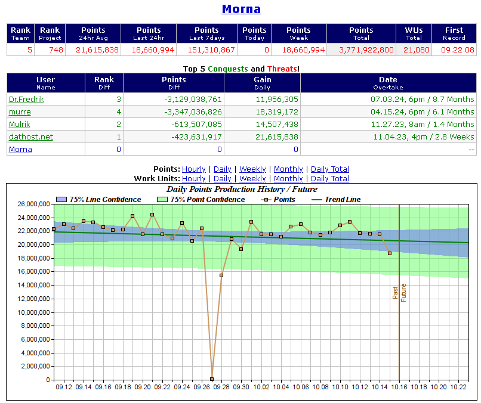This screenshot has height=403, width=481.
Task: Click the green Point Confidence legend swatch
Action: (x=162, y=200)
